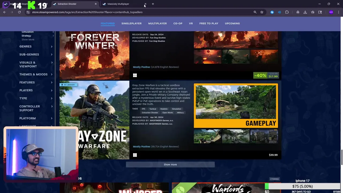
Task: Click the incognito-style extension icon
Action: point(298,12)
